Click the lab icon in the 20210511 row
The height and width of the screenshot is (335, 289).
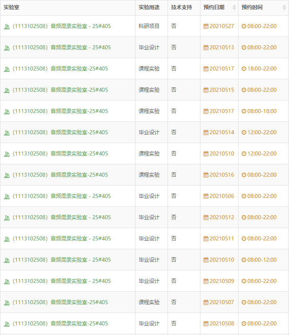7,239
